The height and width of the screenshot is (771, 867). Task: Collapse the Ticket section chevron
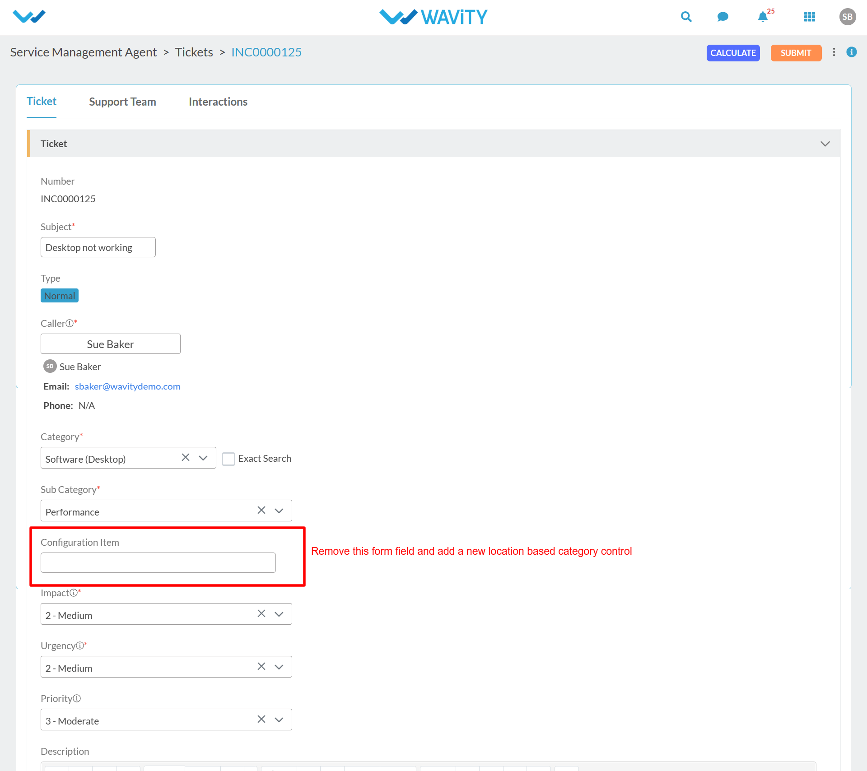825,144
